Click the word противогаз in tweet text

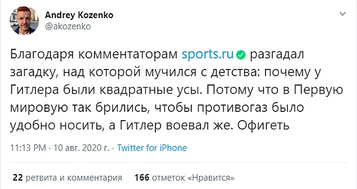point(232,108)
